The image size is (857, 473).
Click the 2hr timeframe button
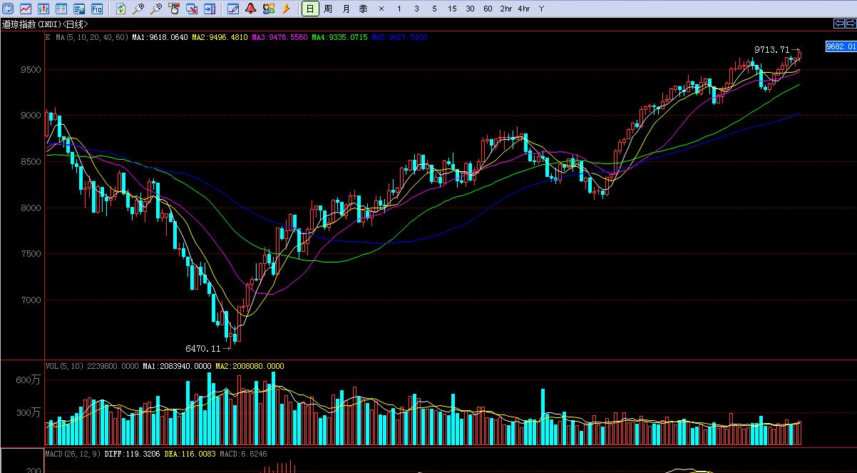(506, 9)
